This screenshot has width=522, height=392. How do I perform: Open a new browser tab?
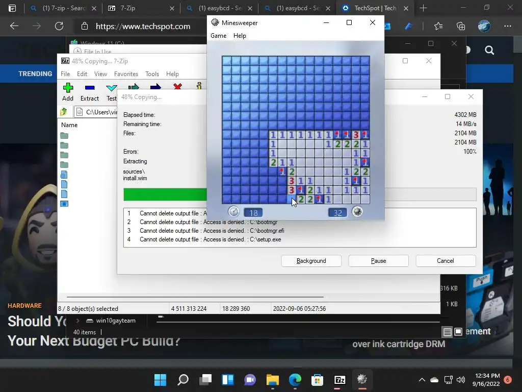coord(423,8)
